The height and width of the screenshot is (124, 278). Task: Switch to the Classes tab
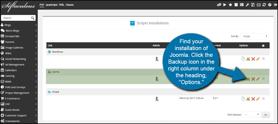(70, 5)
